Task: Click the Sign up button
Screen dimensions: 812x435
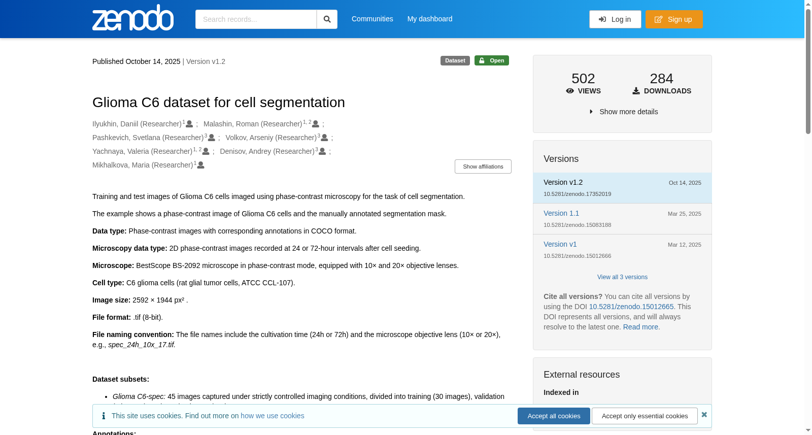Action: [x=674, y=19]
